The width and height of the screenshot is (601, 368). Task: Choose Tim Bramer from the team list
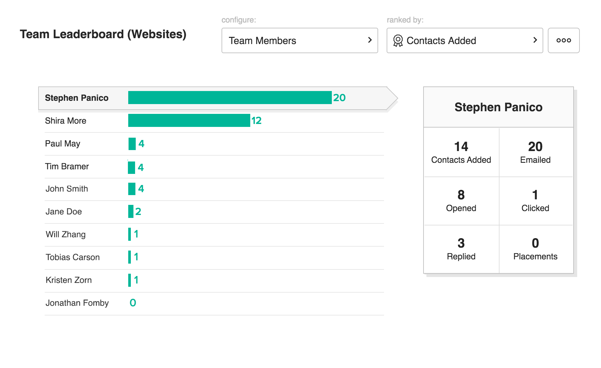coord(67,166)
